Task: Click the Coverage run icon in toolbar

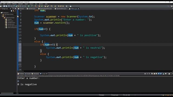Action: coord(32,6)
